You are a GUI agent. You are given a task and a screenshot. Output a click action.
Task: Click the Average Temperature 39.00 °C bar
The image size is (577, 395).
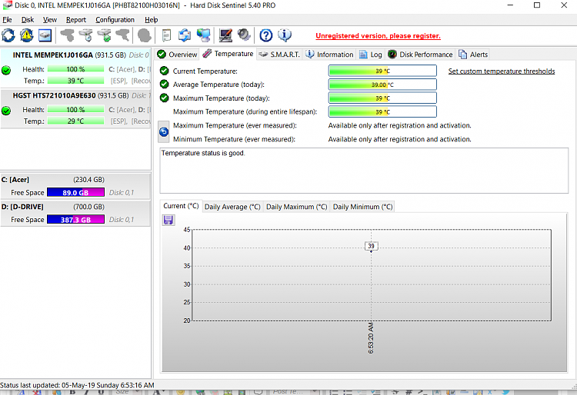(382, 85)
